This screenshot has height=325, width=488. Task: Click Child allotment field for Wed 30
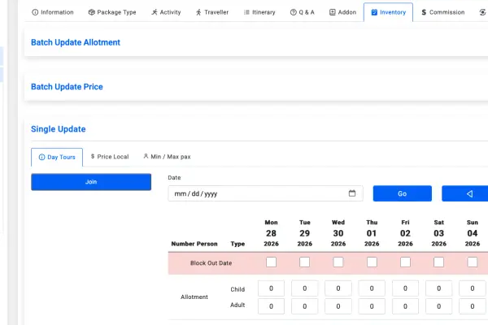point(338,288)
